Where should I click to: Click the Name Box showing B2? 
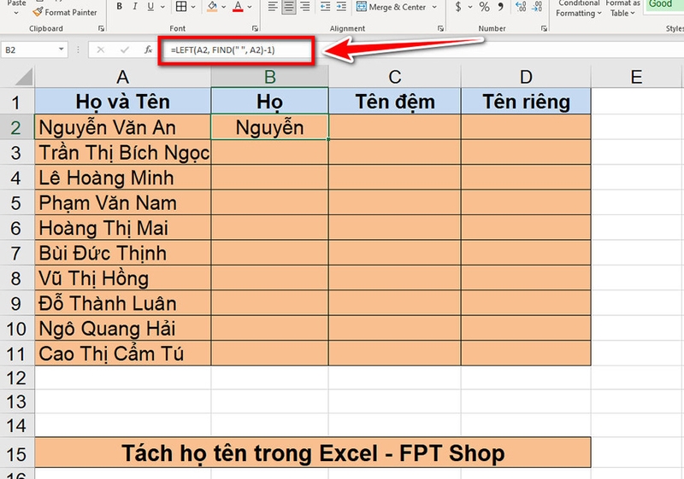tap(28, 50)
